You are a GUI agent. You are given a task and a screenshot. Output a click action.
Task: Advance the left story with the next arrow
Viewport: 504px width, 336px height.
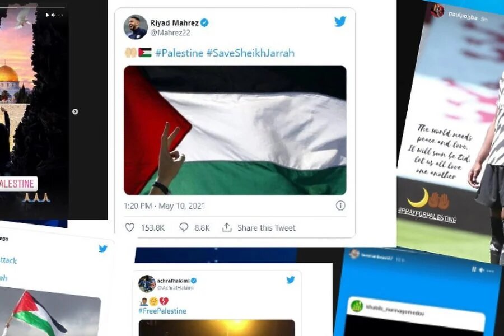(x=75, y=111)
